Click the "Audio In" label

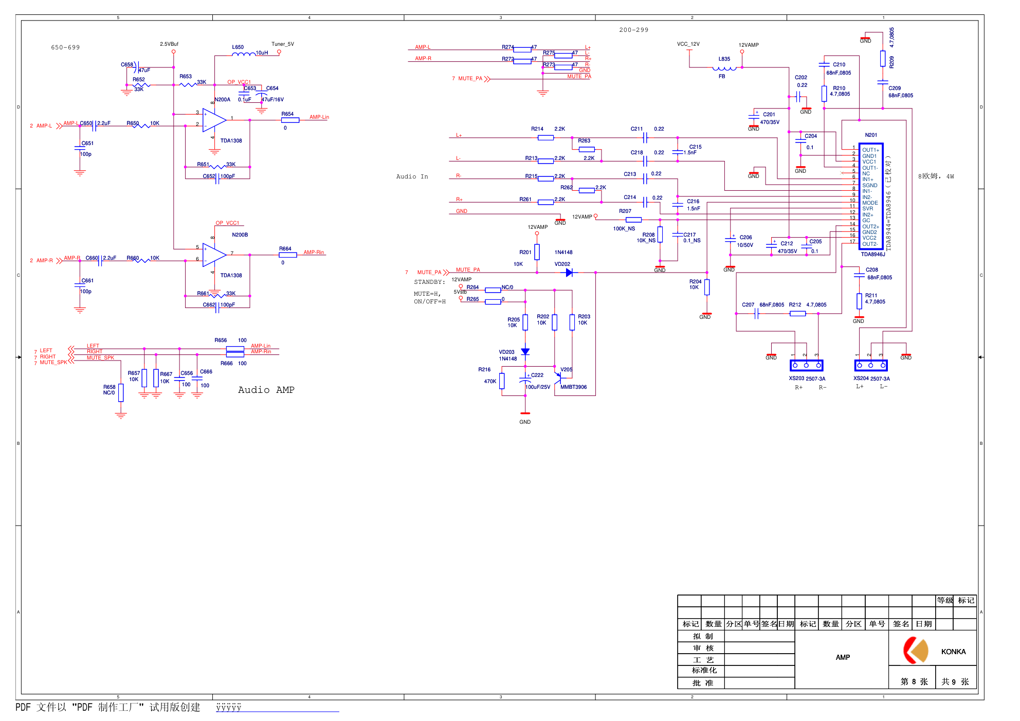click(x=412, y=176)
